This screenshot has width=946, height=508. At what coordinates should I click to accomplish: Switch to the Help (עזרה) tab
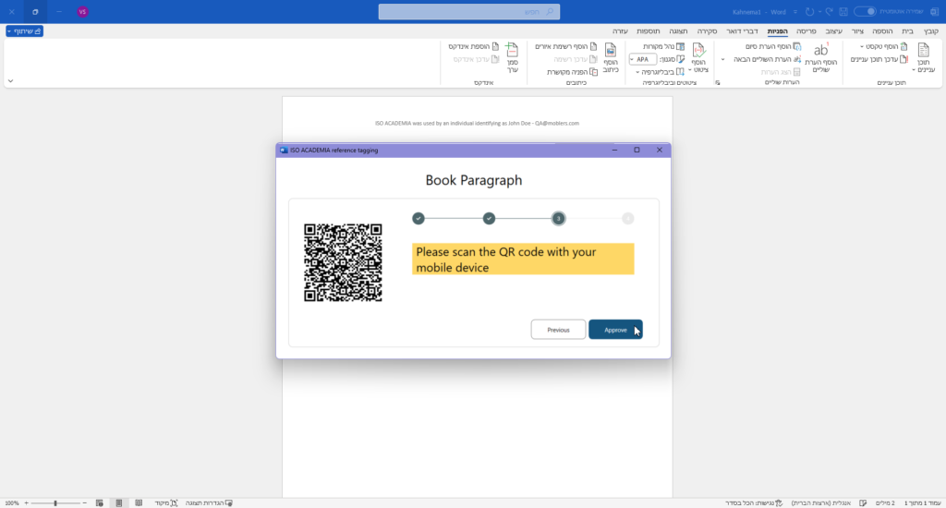[620, 30]
